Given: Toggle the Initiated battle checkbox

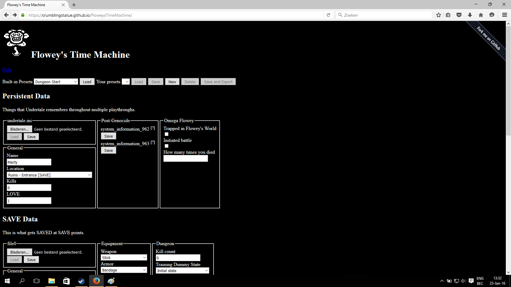Looking at the screenshot, I should point(166,146).
